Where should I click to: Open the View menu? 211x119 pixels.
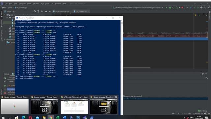[x=15, y=4]
